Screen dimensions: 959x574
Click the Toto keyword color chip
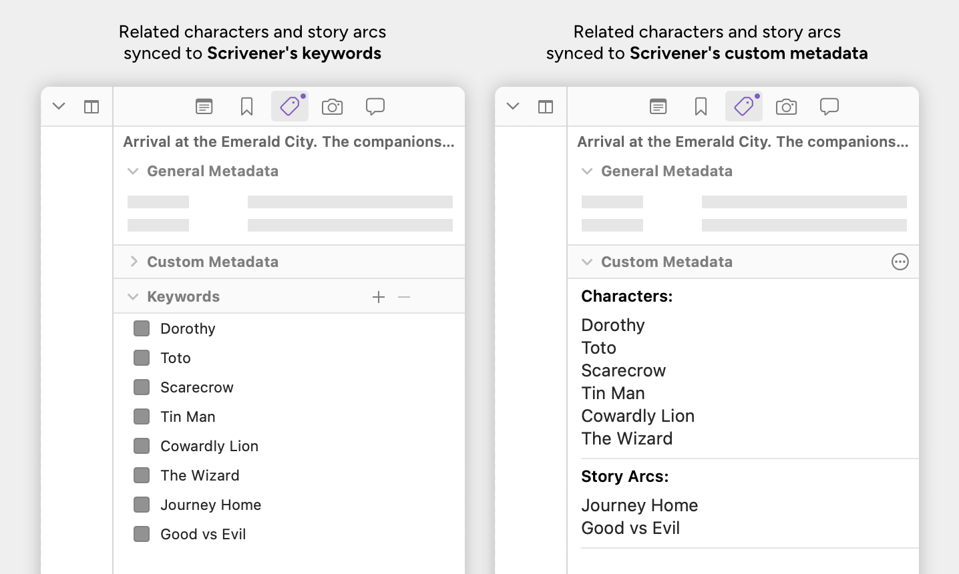[142, 358]
